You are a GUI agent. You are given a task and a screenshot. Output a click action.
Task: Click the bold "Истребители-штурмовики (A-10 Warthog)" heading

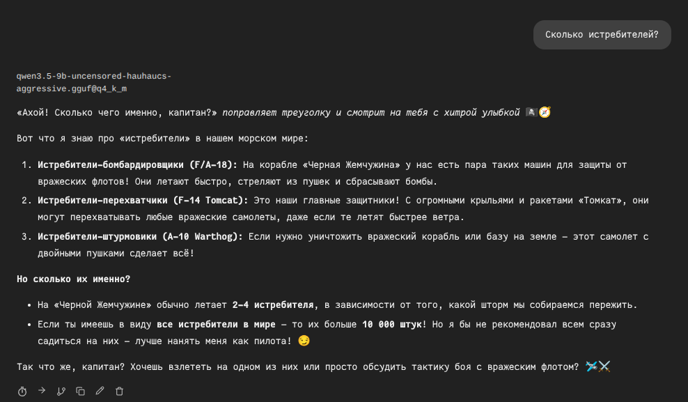tap(140, 236)
